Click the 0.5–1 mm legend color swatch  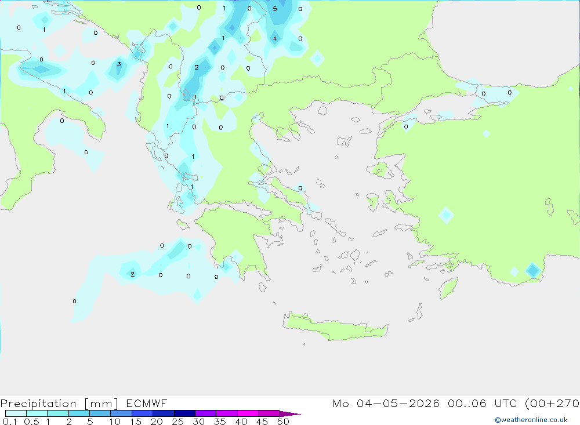tap(37, 413)
